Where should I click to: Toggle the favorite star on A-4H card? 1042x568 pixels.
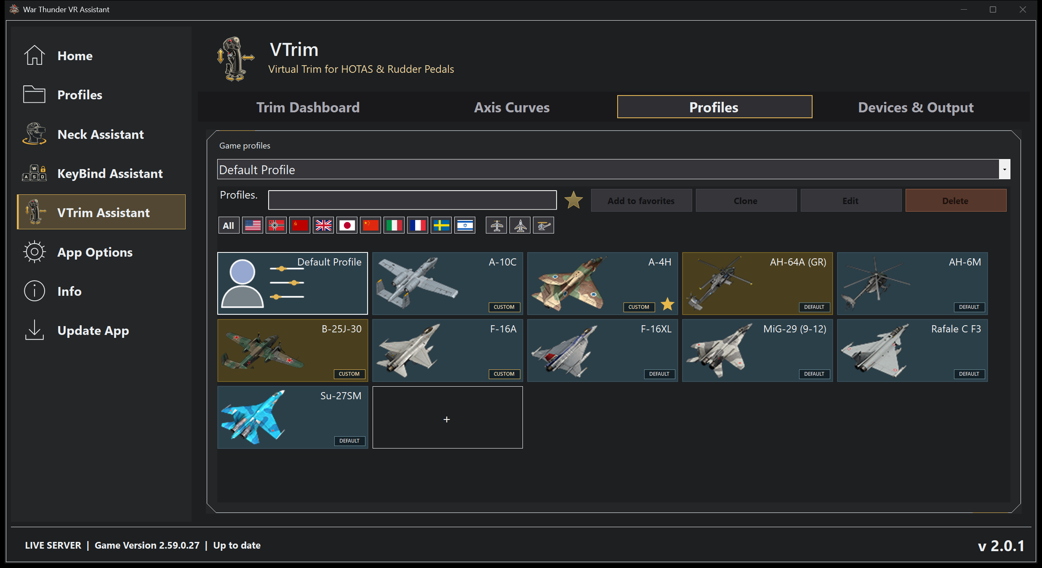[668, 304]
